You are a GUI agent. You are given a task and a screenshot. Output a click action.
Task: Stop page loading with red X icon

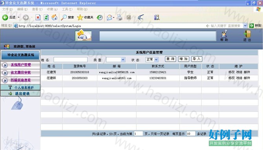[x=38, y=17]
